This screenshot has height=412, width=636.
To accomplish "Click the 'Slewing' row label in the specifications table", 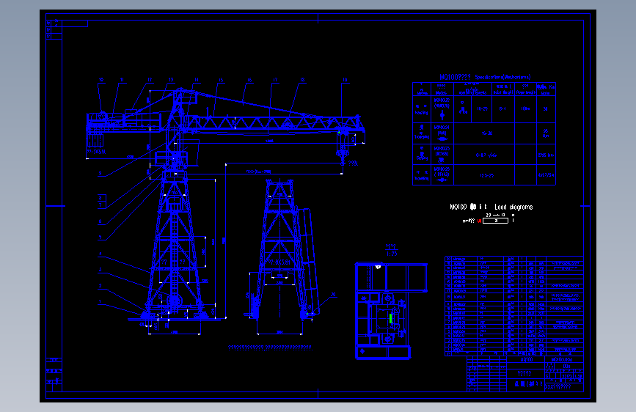I will 422,158.
